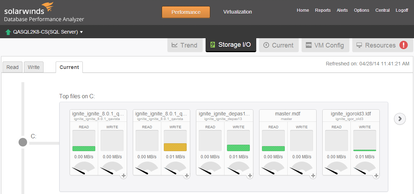The width and height of the screenshot is (414, 194).
Task: Open Options link
Action: pyautogui.click(x=362, y=10)
